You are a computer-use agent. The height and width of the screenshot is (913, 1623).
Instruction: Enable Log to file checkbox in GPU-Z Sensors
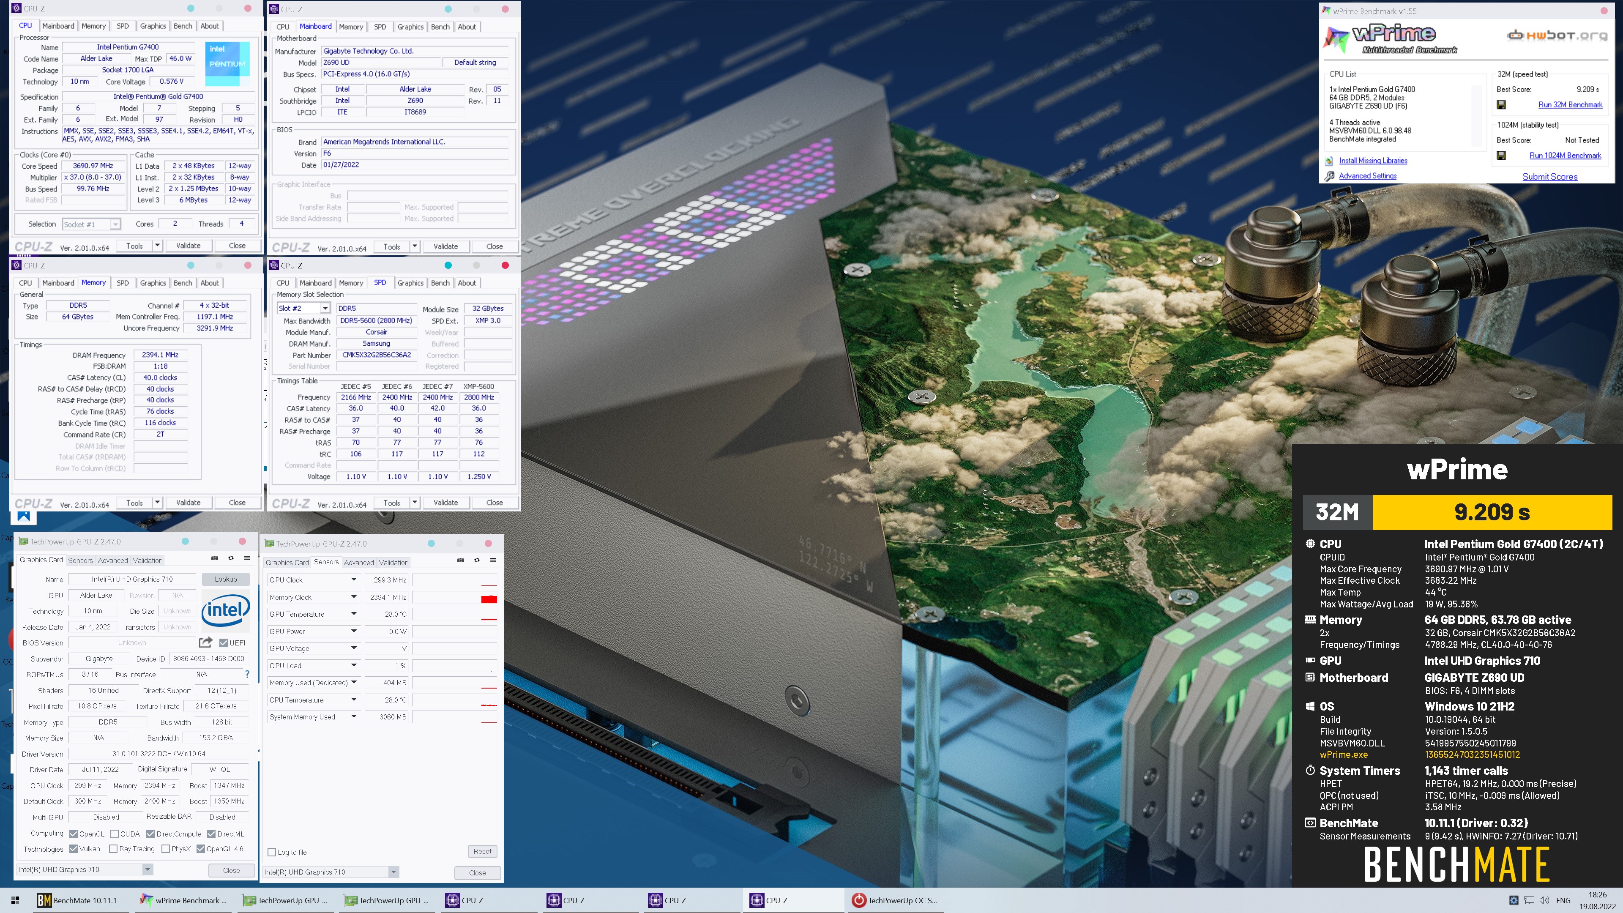(271, 852)
